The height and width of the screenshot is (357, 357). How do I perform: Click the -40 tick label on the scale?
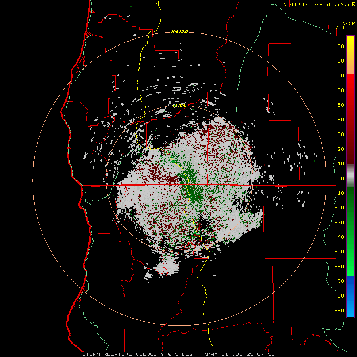pos(339,237)
